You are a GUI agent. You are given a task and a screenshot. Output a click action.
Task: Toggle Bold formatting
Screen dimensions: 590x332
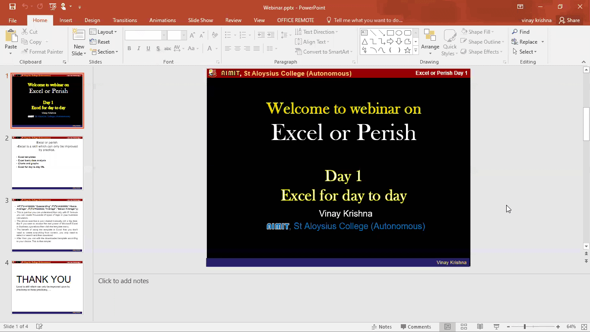(x=129, y=48)
